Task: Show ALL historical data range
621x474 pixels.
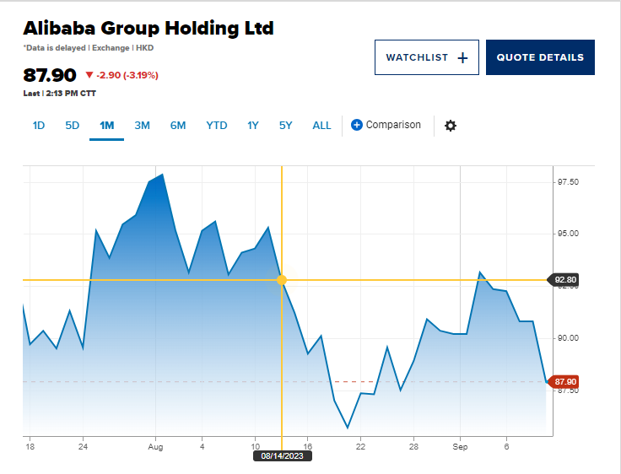Action: tap(321, 126)
